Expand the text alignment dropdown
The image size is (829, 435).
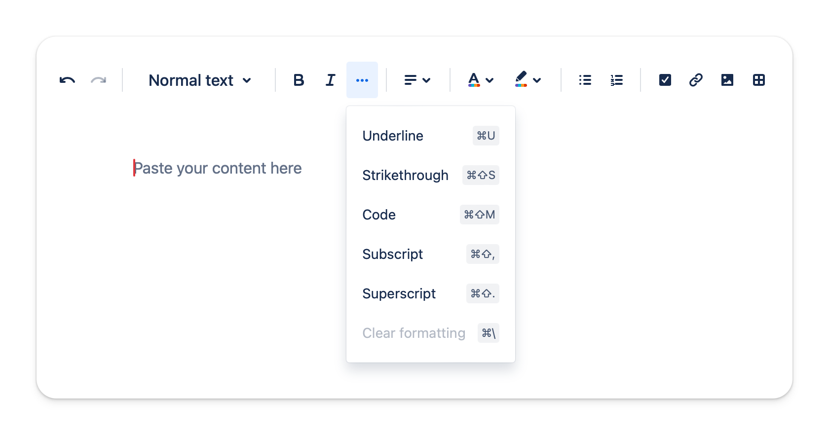point(417,80)
